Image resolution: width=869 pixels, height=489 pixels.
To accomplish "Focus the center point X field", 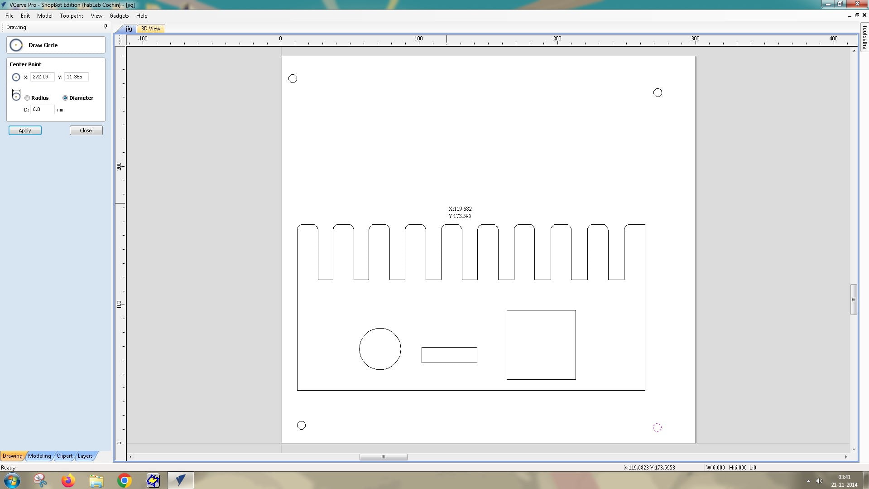I will point(43,77).
